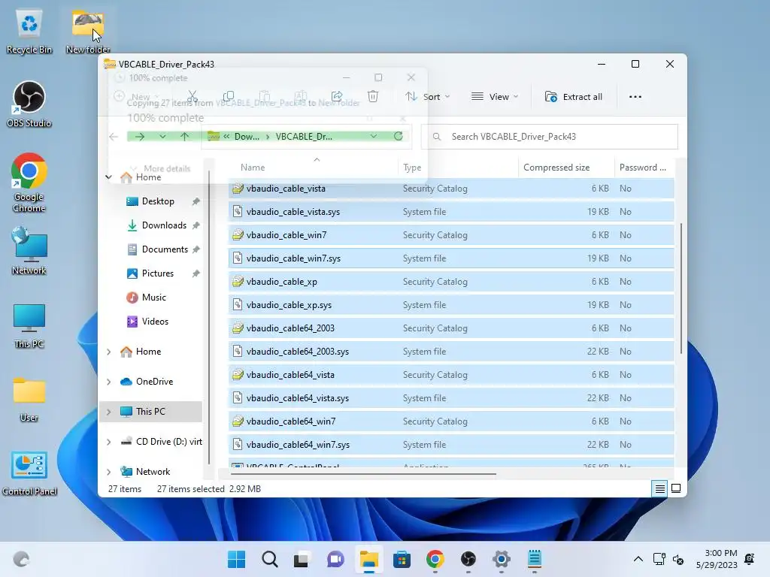770x577 pixels.
Task: Open the See more ellipsis menu
Action: pos(635,97)
